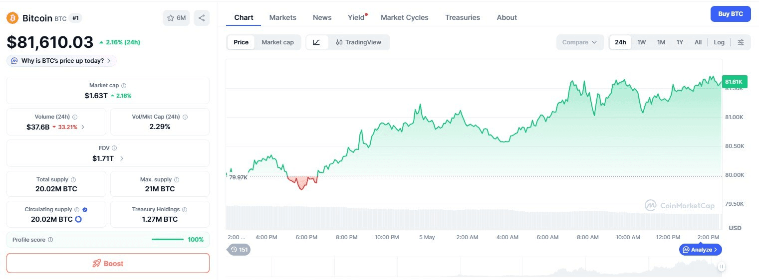
Task: Click the Total supply info icon
Action: point(73,180)
